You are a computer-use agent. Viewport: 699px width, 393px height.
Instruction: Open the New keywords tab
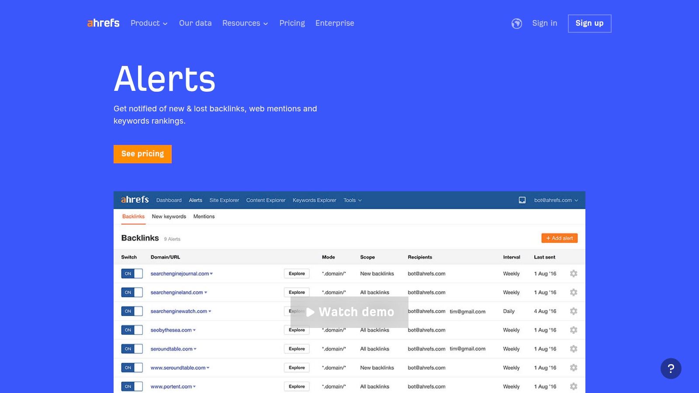(x=169, y=216)
